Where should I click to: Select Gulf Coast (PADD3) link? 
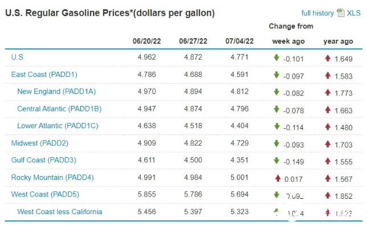click(x=44, y=160)
